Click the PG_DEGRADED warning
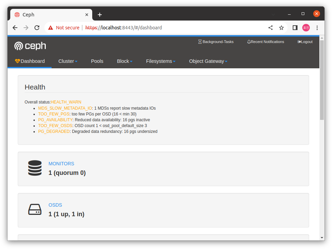The image size is (332, 249). point(54,132)
